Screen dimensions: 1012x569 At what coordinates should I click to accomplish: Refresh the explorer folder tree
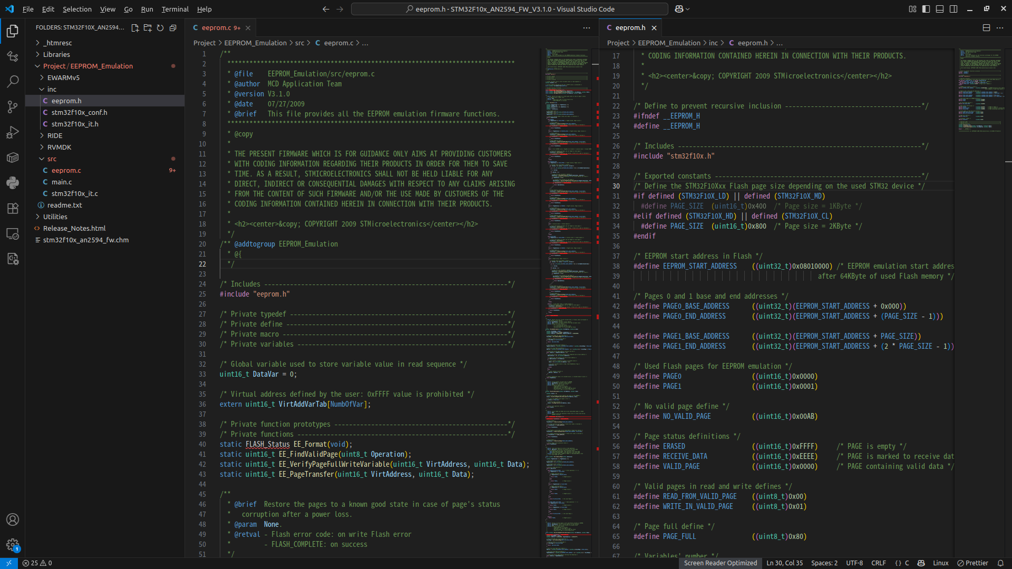coord(160,28)
